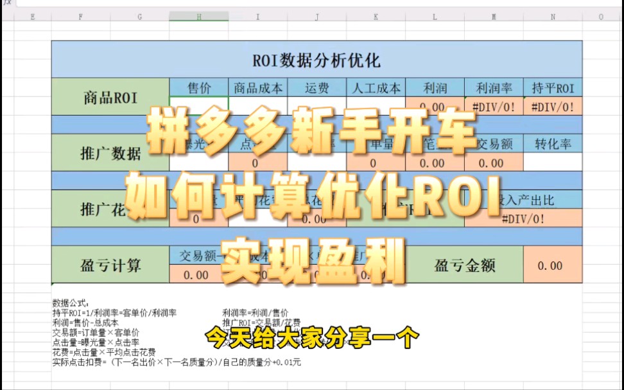Screen dimensions: 624x390
Task: Click the 数据公式 heading text
Action: point(71,303)
